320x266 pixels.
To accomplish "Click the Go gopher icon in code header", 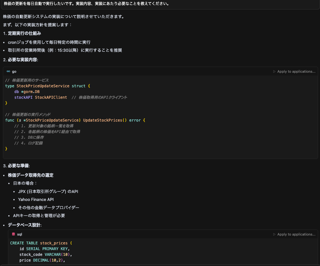I will click(8, 72).
